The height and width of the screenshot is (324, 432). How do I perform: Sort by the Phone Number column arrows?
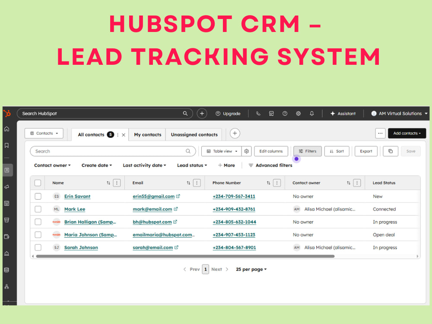coord(268,183)
